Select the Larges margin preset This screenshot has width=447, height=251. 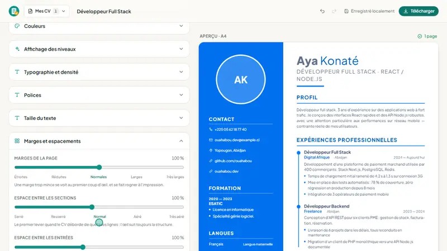pos(136,177)
